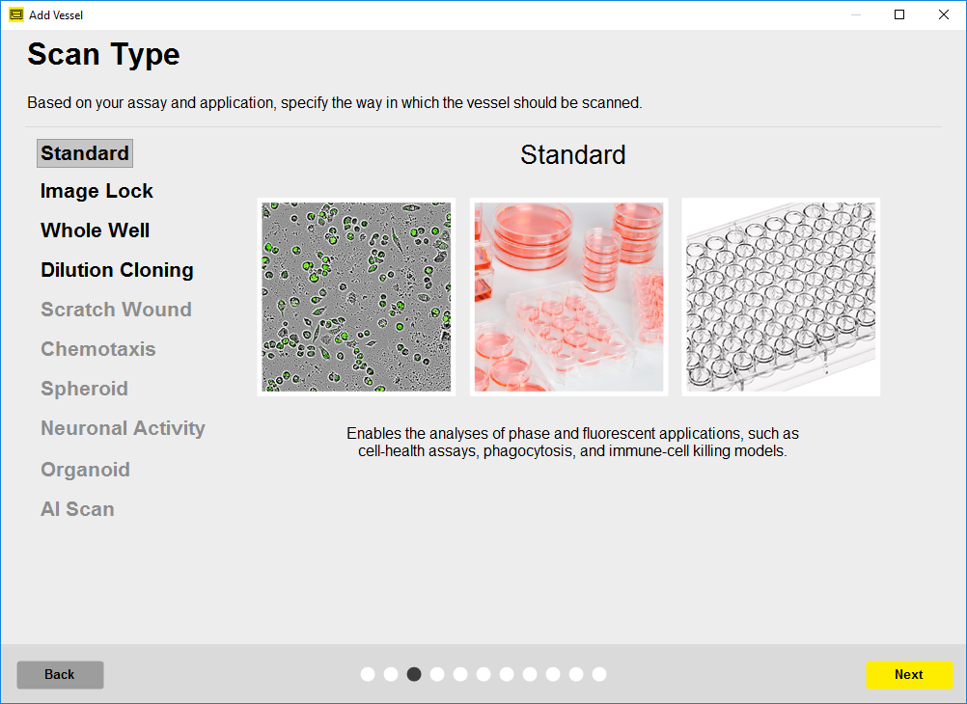The height and width of the screenshot is (704, 967).
Task: Choose the AI Scan option
Action: coord(77,509)
